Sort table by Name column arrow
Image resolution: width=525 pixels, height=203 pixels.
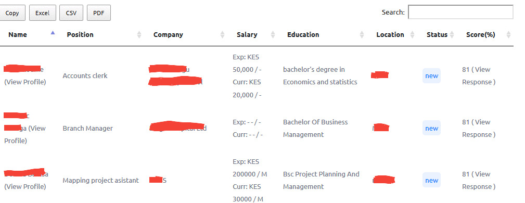point(53,33)
